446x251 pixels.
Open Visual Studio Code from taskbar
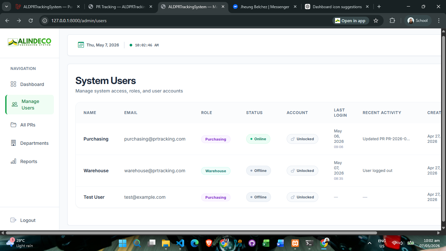(x=180, y=243)
